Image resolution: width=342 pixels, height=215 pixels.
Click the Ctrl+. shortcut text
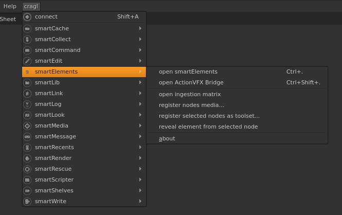(295, 71)
